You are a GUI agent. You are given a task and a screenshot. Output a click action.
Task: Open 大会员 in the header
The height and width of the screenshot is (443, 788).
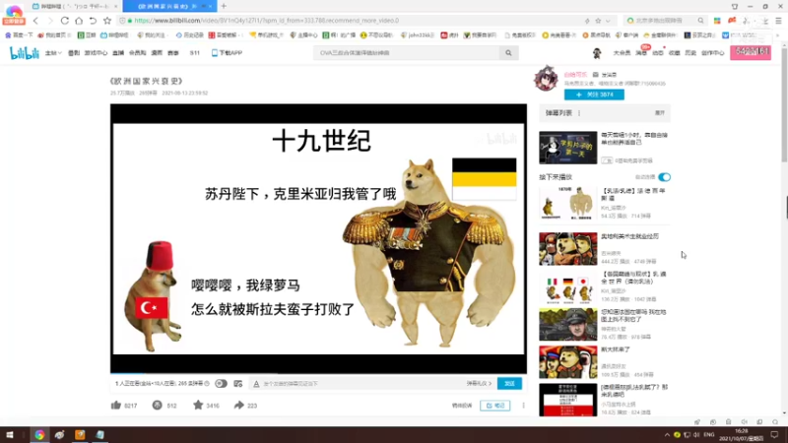coord(622,53)
